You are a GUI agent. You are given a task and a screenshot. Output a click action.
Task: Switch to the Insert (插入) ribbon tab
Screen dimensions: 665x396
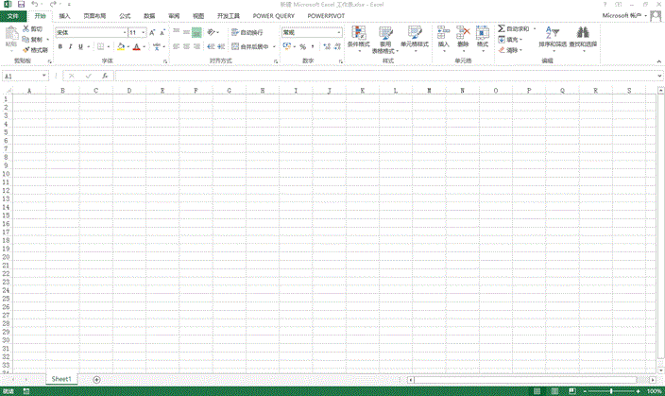pyautogui.click(x=64, y=16)
